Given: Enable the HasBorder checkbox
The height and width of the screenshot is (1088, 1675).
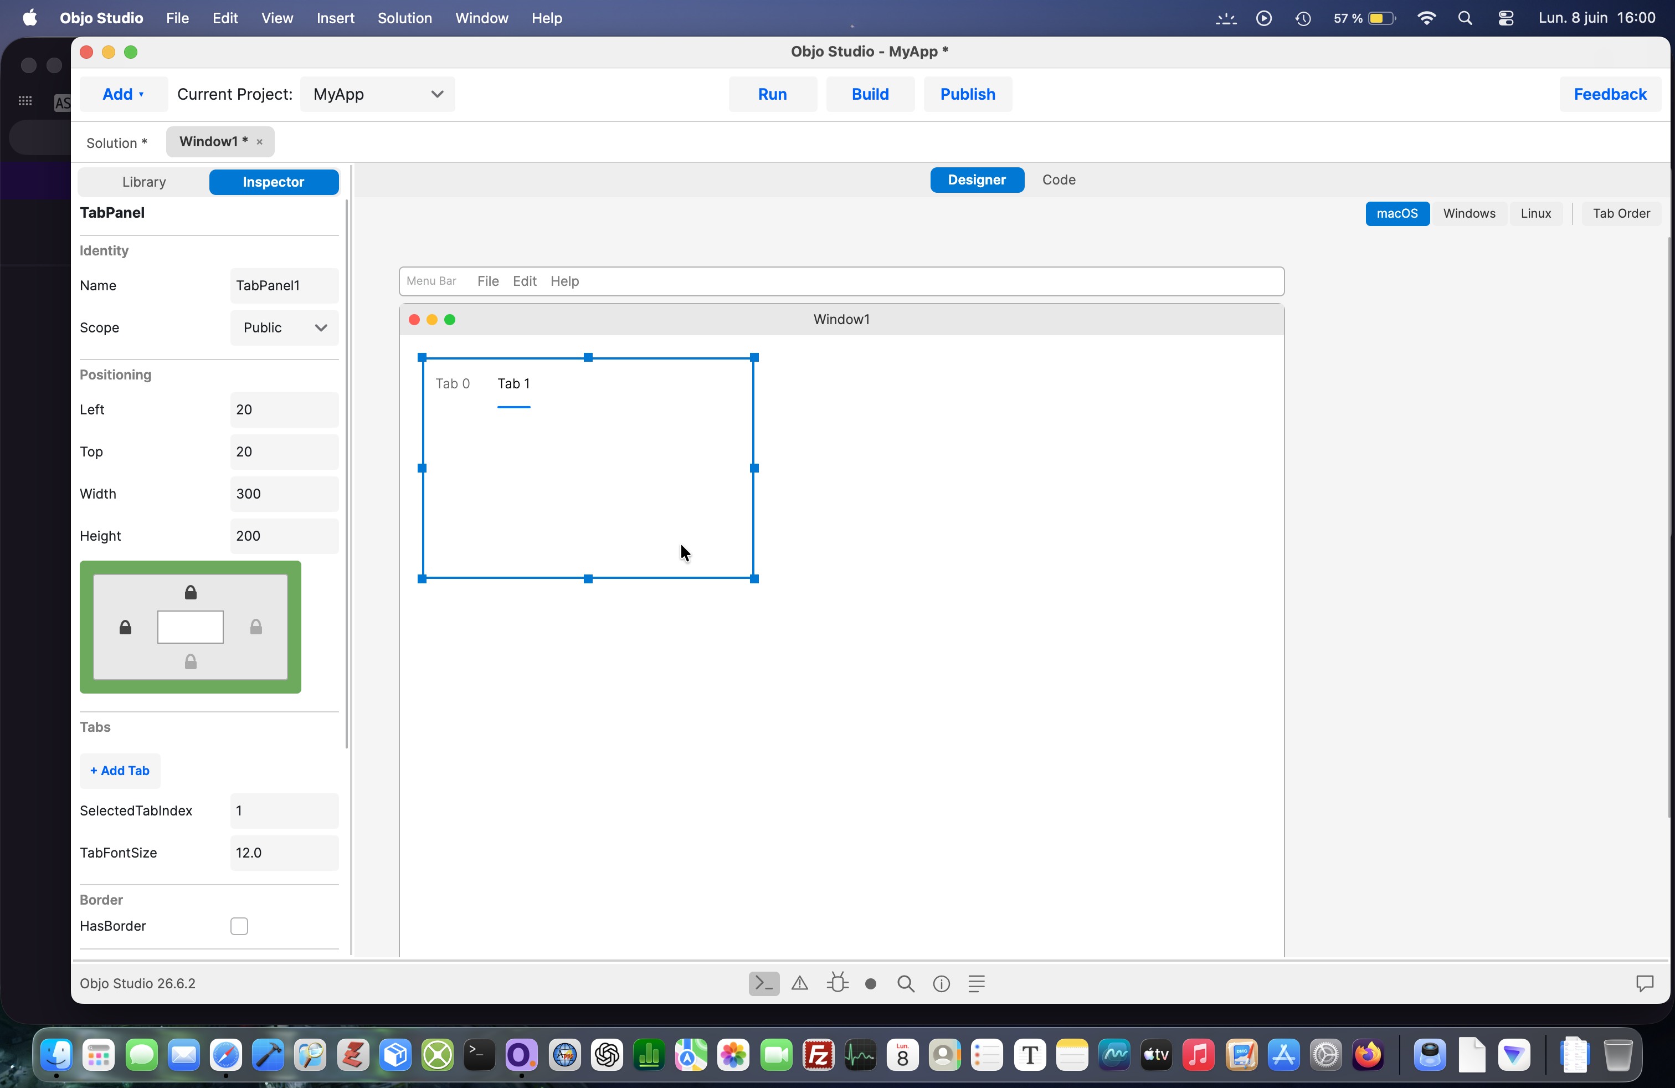Looking at the screenshot, I should pyautogui.click(x=239, y=926).
